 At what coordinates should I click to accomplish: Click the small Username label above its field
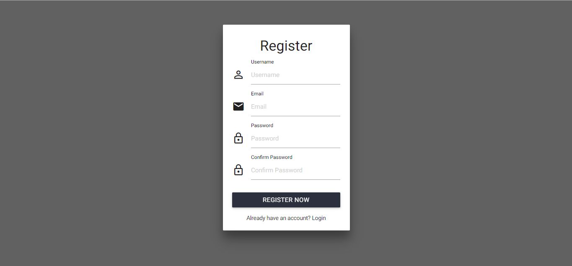click(262, 62)
